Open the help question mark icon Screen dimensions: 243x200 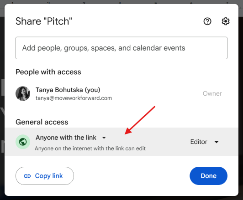tap(207, 21)
